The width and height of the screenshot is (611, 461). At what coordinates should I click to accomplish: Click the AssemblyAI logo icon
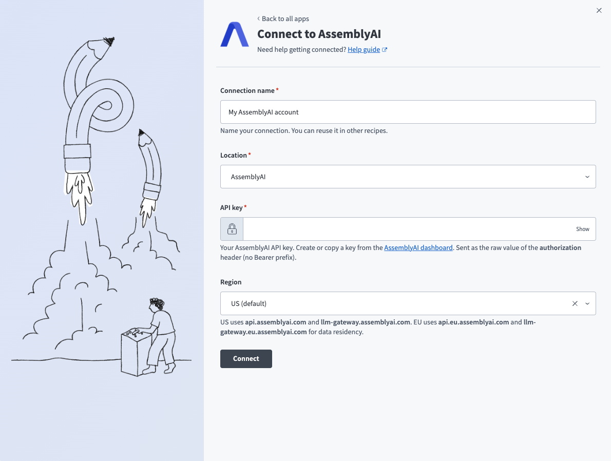point(235,35)
